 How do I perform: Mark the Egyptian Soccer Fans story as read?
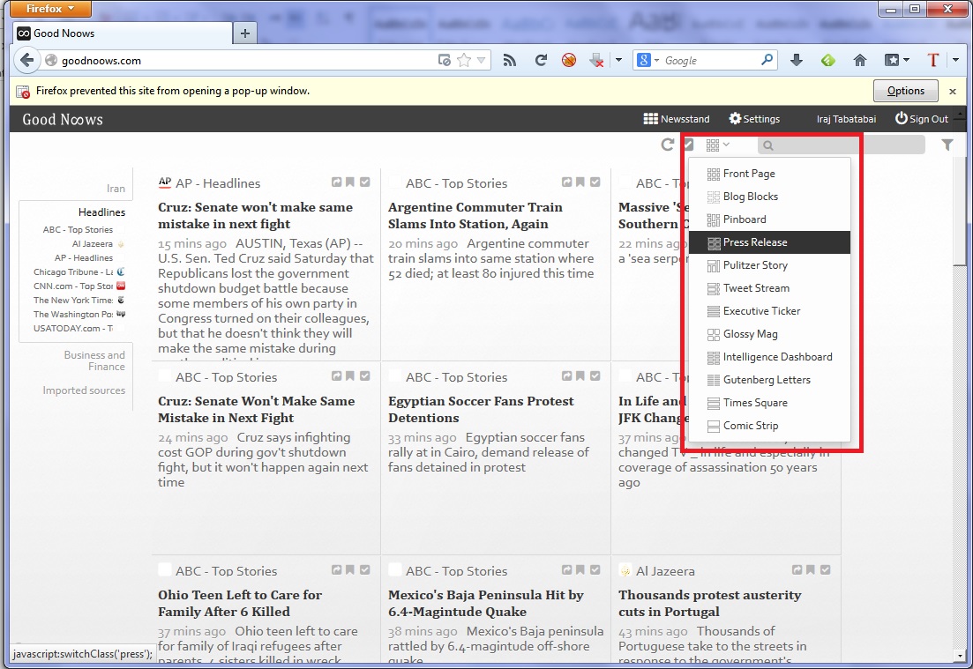coord(595,376)
